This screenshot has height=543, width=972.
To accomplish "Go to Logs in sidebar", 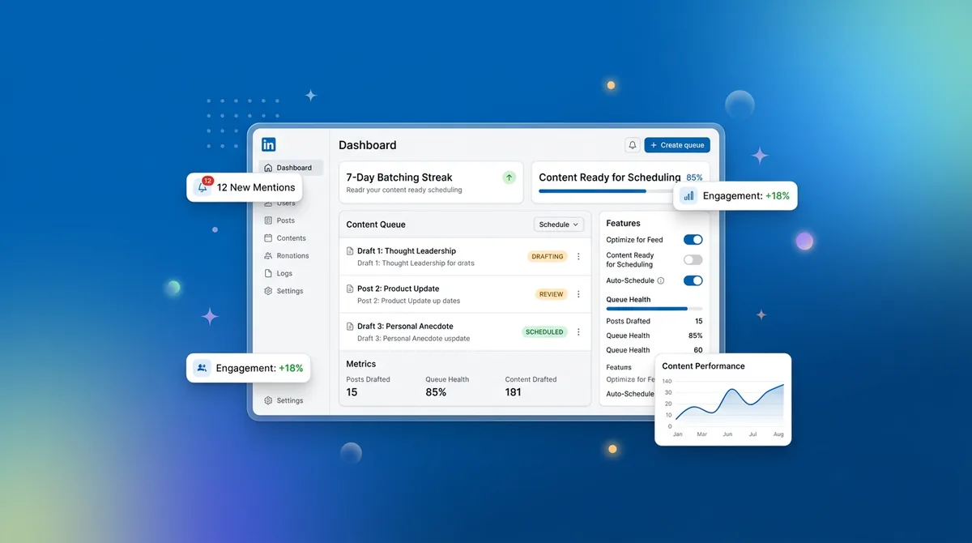I will coord(283,274).
